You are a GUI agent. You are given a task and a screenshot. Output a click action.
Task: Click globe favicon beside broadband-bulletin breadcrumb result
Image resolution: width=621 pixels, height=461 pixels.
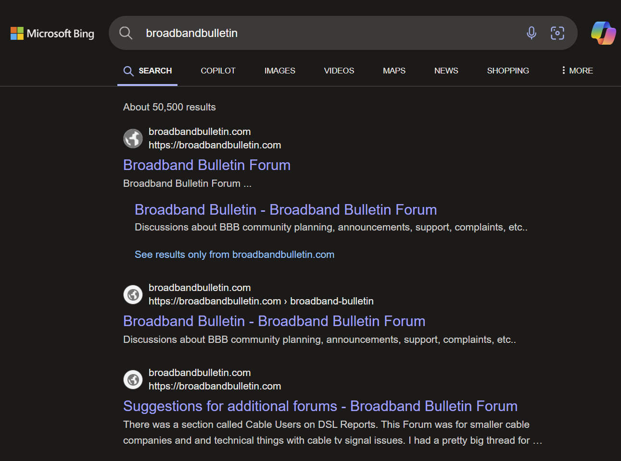coord(133,294)
